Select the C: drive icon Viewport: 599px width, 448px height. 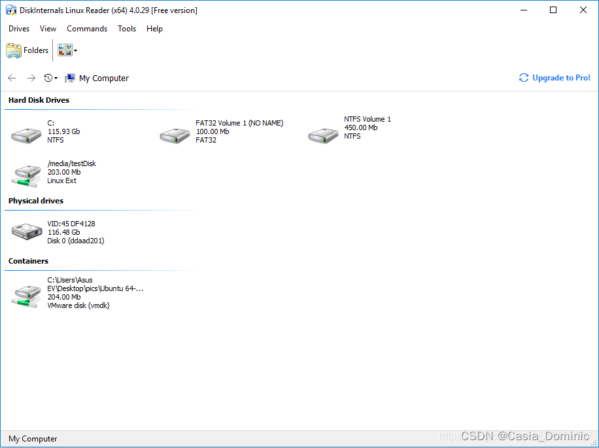26,135
